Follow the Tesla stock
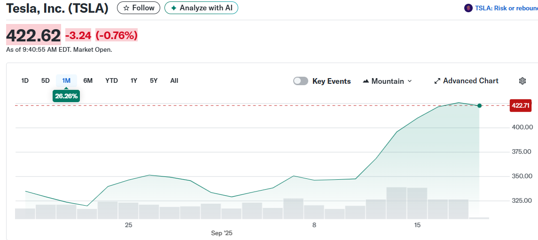Screen dimensions: 538x240 (139, 8)
